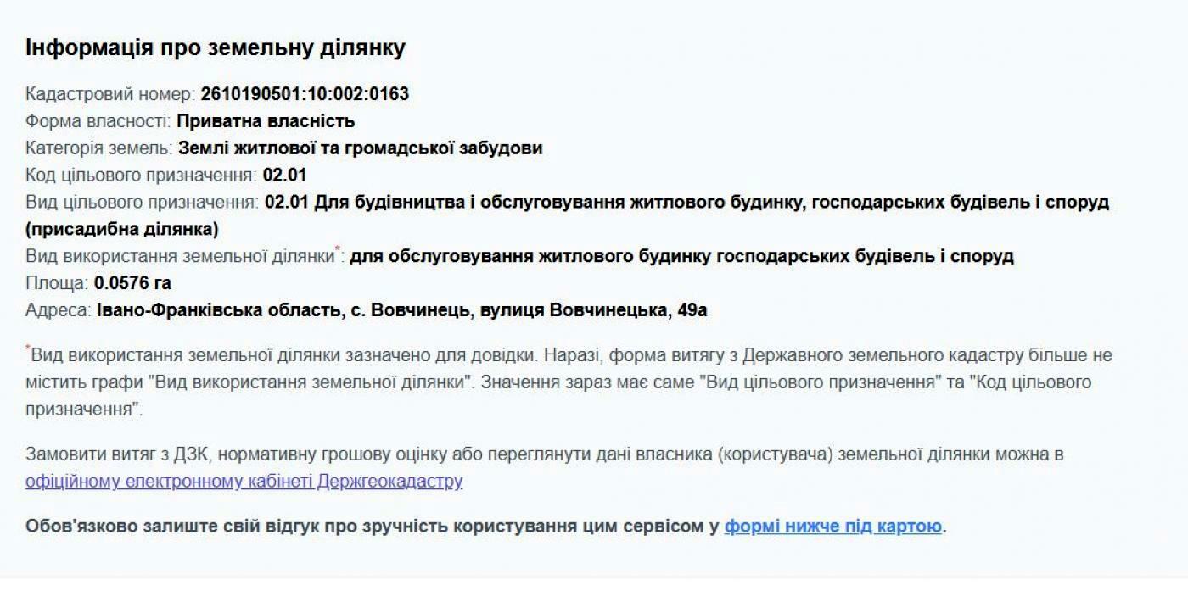Screen dimensions: 1188x602
Task: Click the purpose code value 02.01
Action: [x=284, y=176]
